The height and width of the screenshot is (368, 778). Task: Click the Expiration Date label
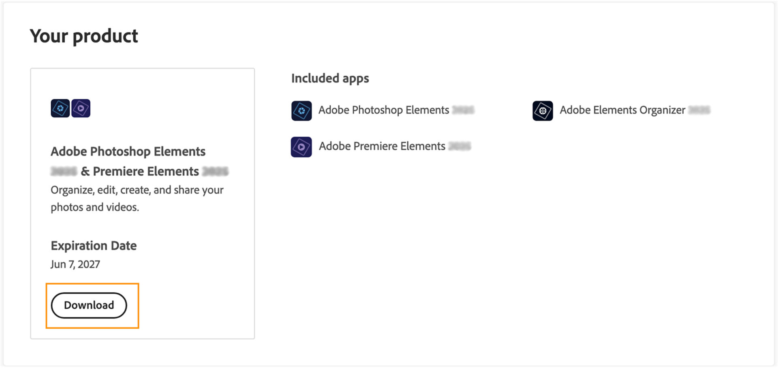94,246
